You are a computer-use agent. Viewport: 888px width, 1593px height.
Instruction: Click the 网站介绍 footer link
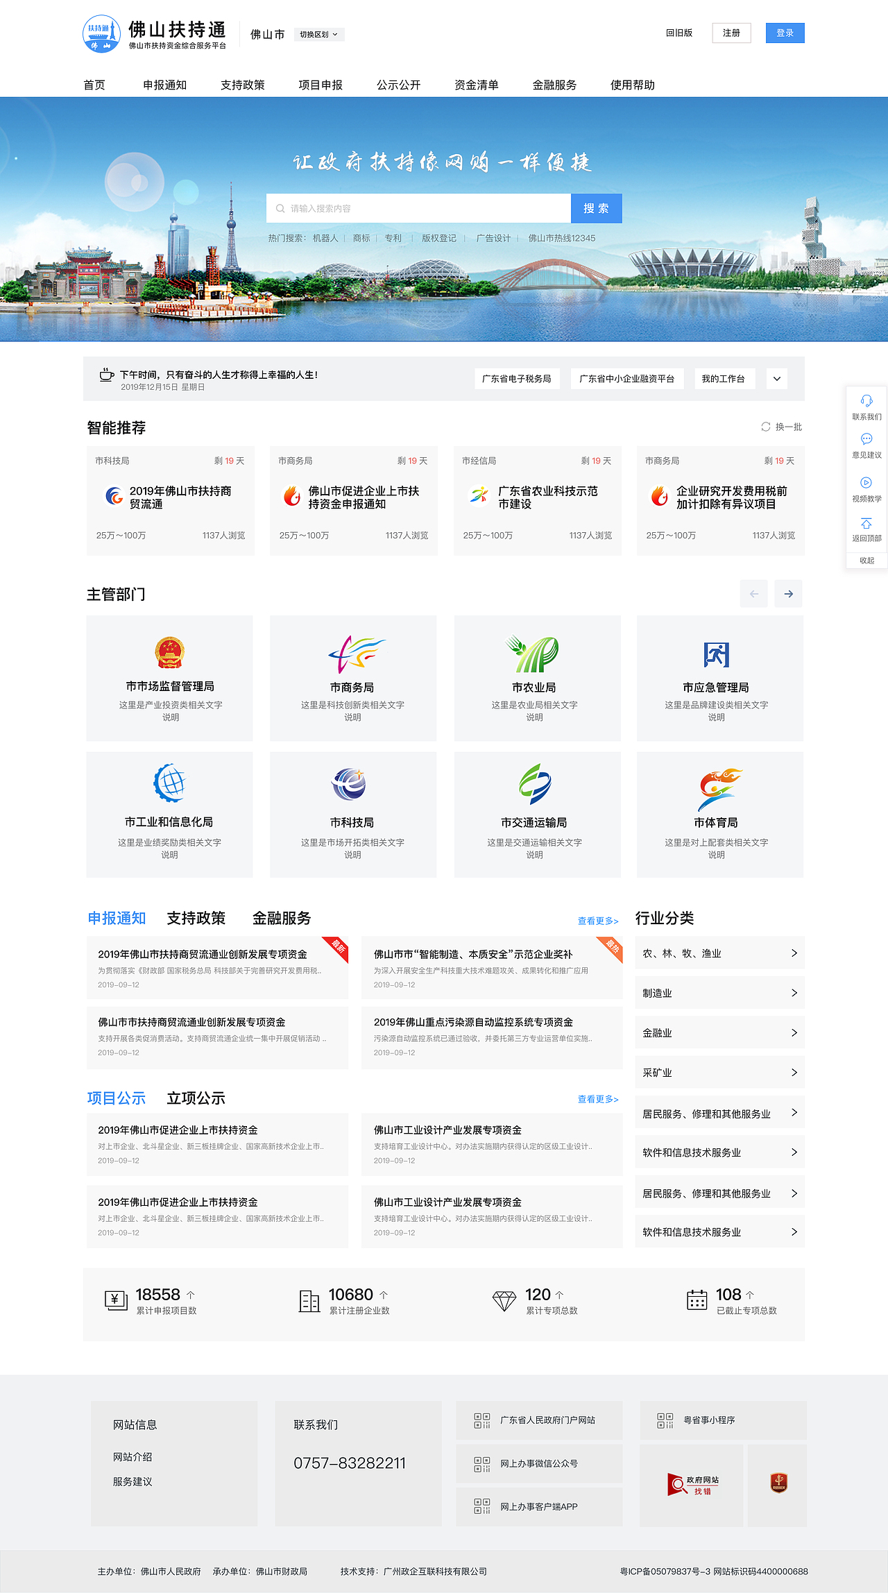[133, 1457]
